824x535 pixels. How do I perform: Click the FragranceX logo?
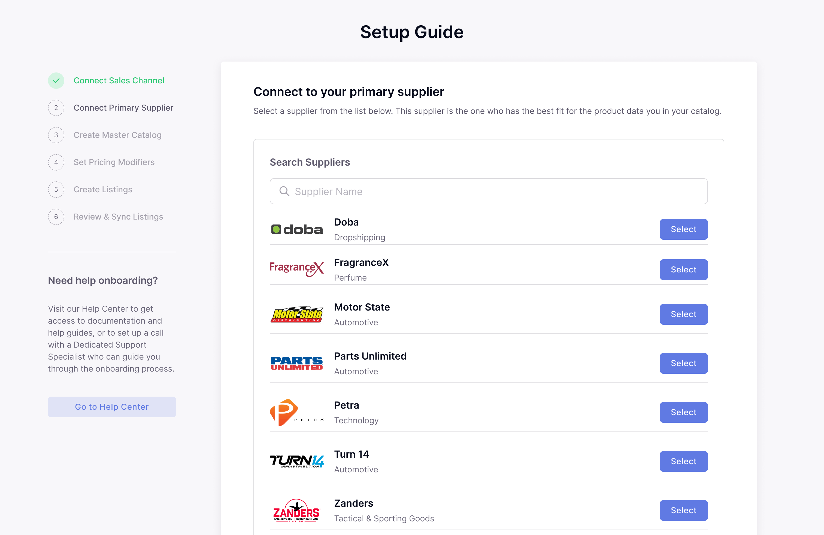(297, 269)
